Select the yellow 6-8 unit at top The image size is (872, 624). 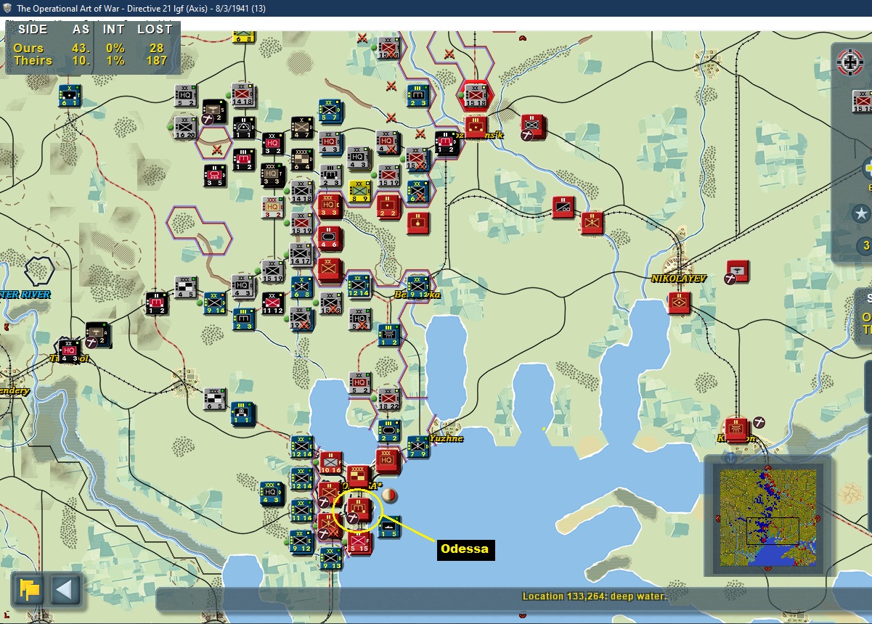244,35
